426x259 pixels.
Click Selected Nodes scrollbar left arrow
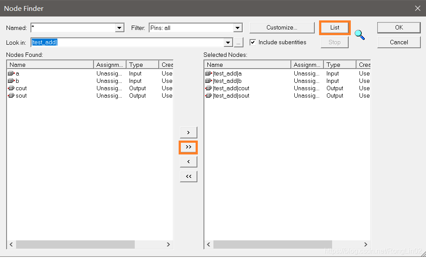tap(208, 244)
